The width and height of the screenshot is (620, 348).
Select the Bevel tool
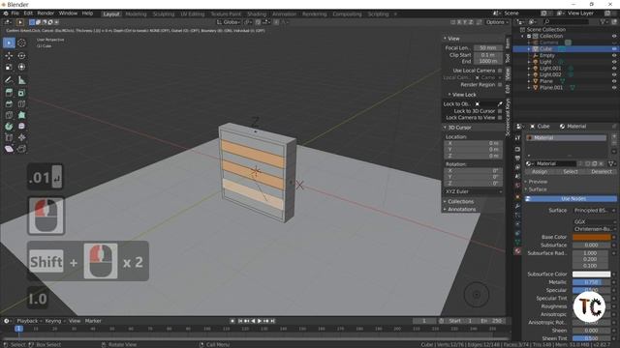pyautogui.click(x=9, y=103)
